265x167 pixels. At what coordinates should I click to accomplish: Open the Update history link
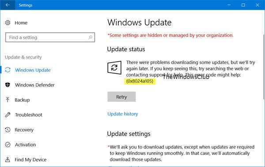[123, 114]
